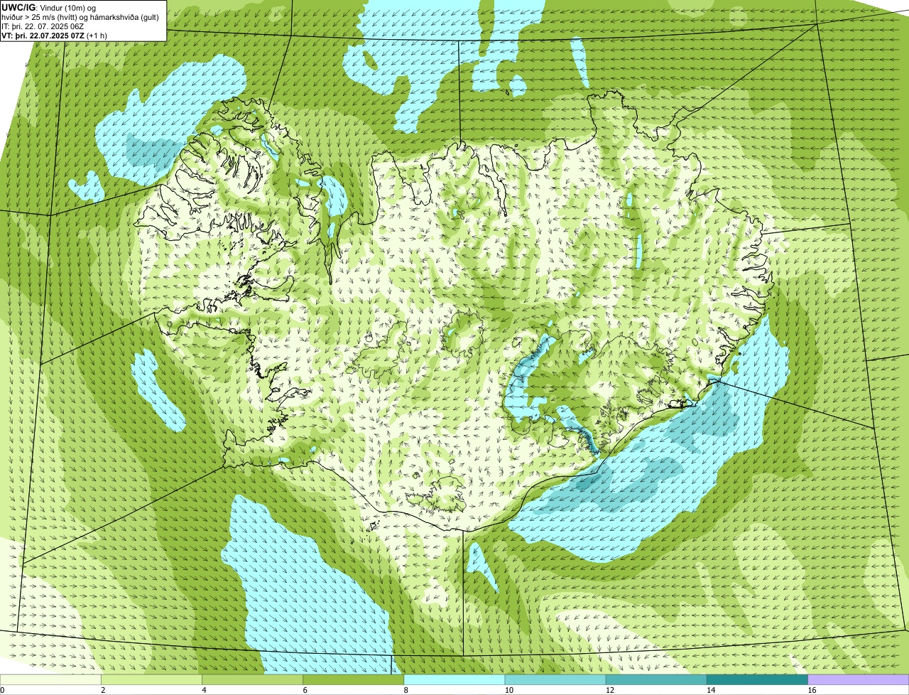The width and height of the screenshot is (909, 695).
Task: Click the medium green 4–6 m/s legend segment
Action: click(253, 680)
